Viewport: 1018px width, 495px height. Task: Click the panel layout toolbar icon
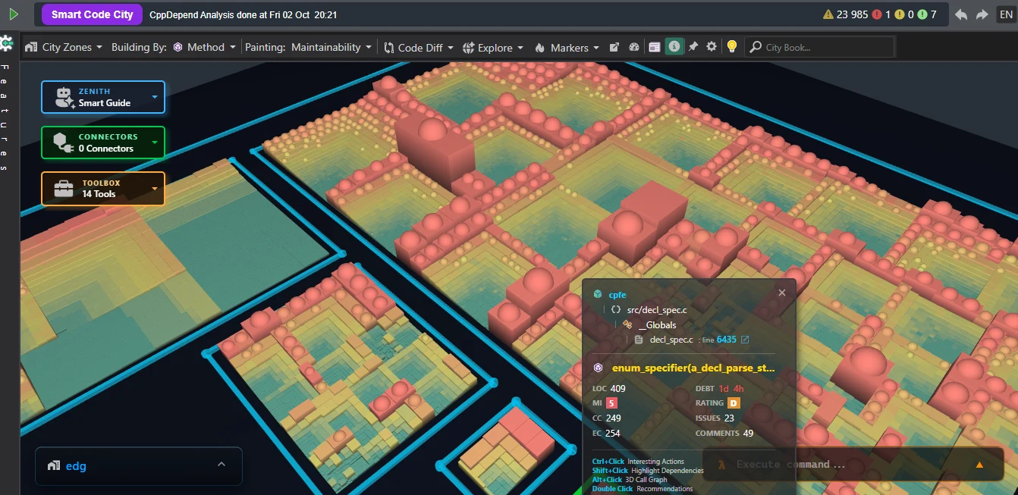pyautogui.click(x=655, y=47)
